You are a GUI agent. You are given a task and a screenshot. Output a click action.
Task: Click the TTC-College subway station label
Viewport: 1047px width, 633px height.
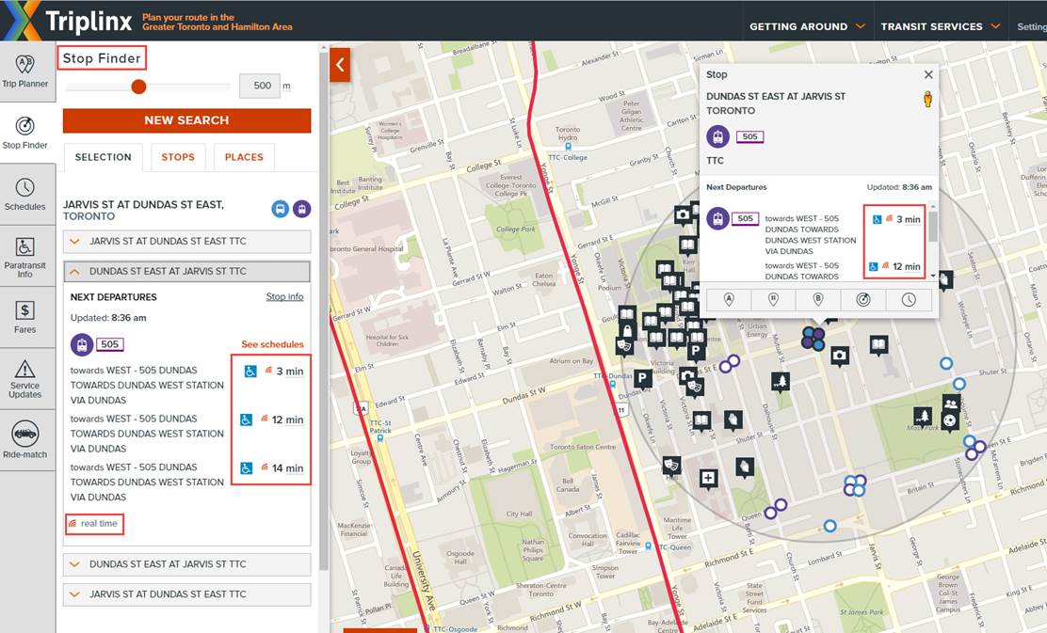click(568, 157)
